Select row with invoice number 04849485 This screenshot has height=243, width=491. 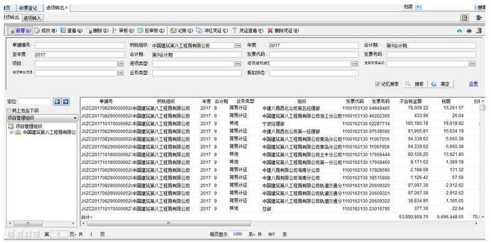[280, 108]
